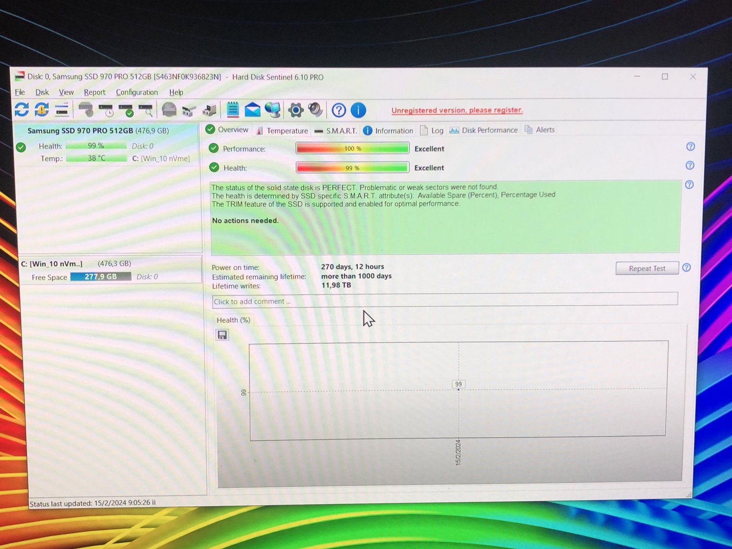The image size is (732, 549).
Task: Open the Alerts tab
Action: pyautogui.click(x=540, y=130)
